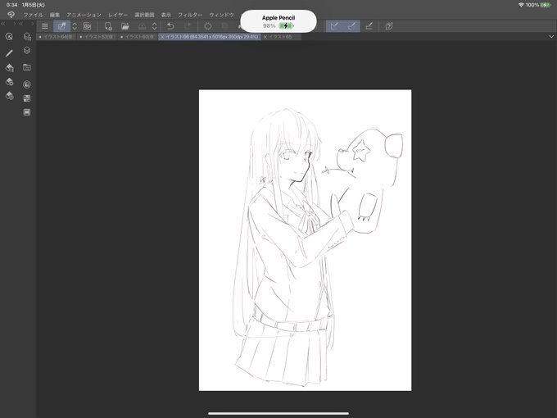Switch to the イラスト53 canvas tab
557x418 pixels.
(x=97, y=37)
